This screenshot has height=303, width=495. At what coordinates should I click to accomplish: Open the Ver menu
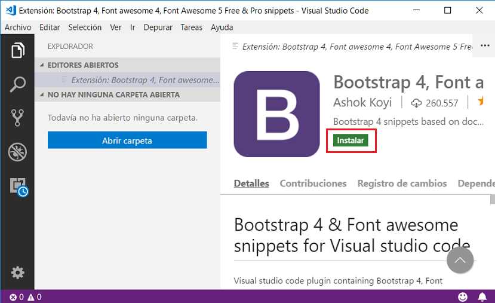click(116, 27)
